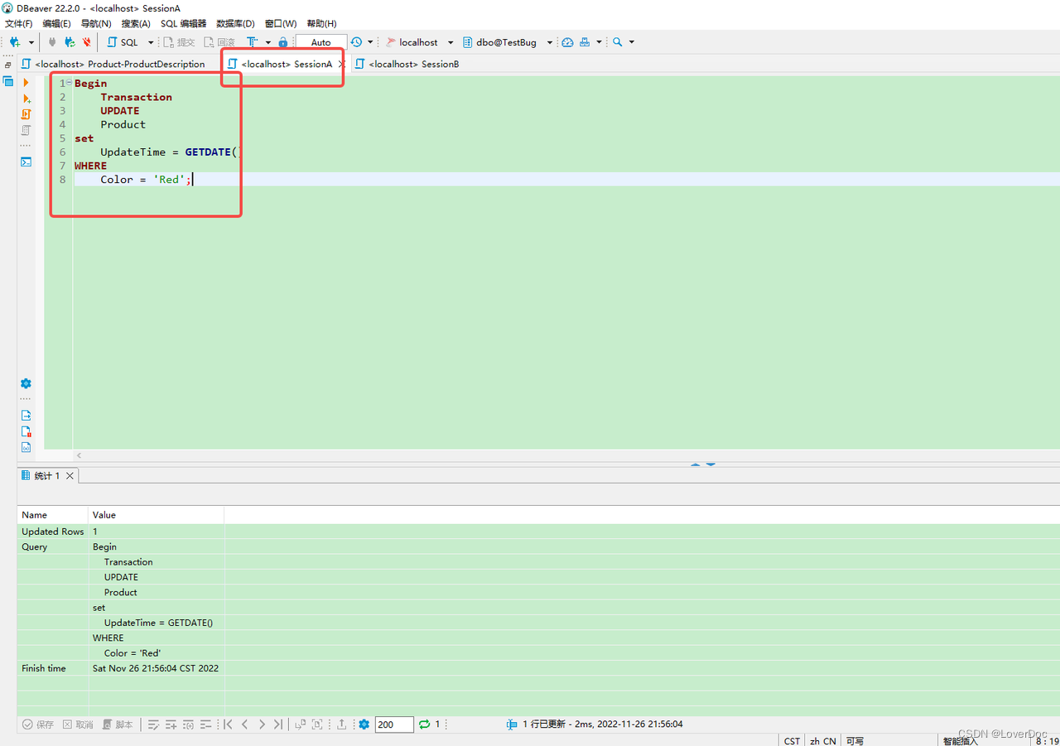Expand the search icon dropdown arrow
Screen dimensions: 1060x746
tap(632, 42)
